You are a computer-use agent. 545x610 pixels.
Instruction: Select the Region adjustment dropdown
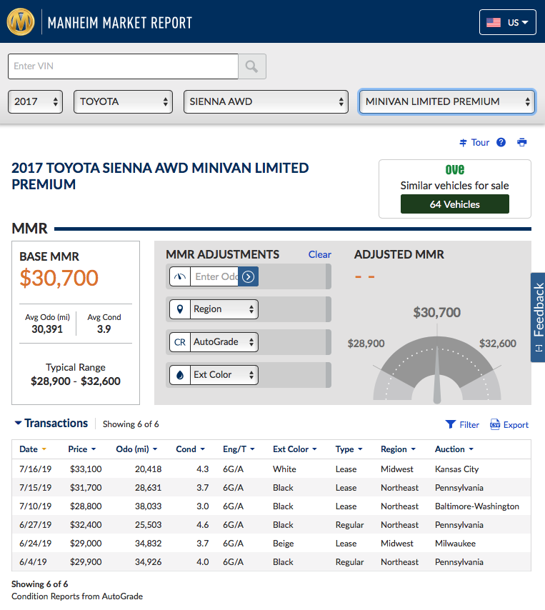[x=214, y=309]
